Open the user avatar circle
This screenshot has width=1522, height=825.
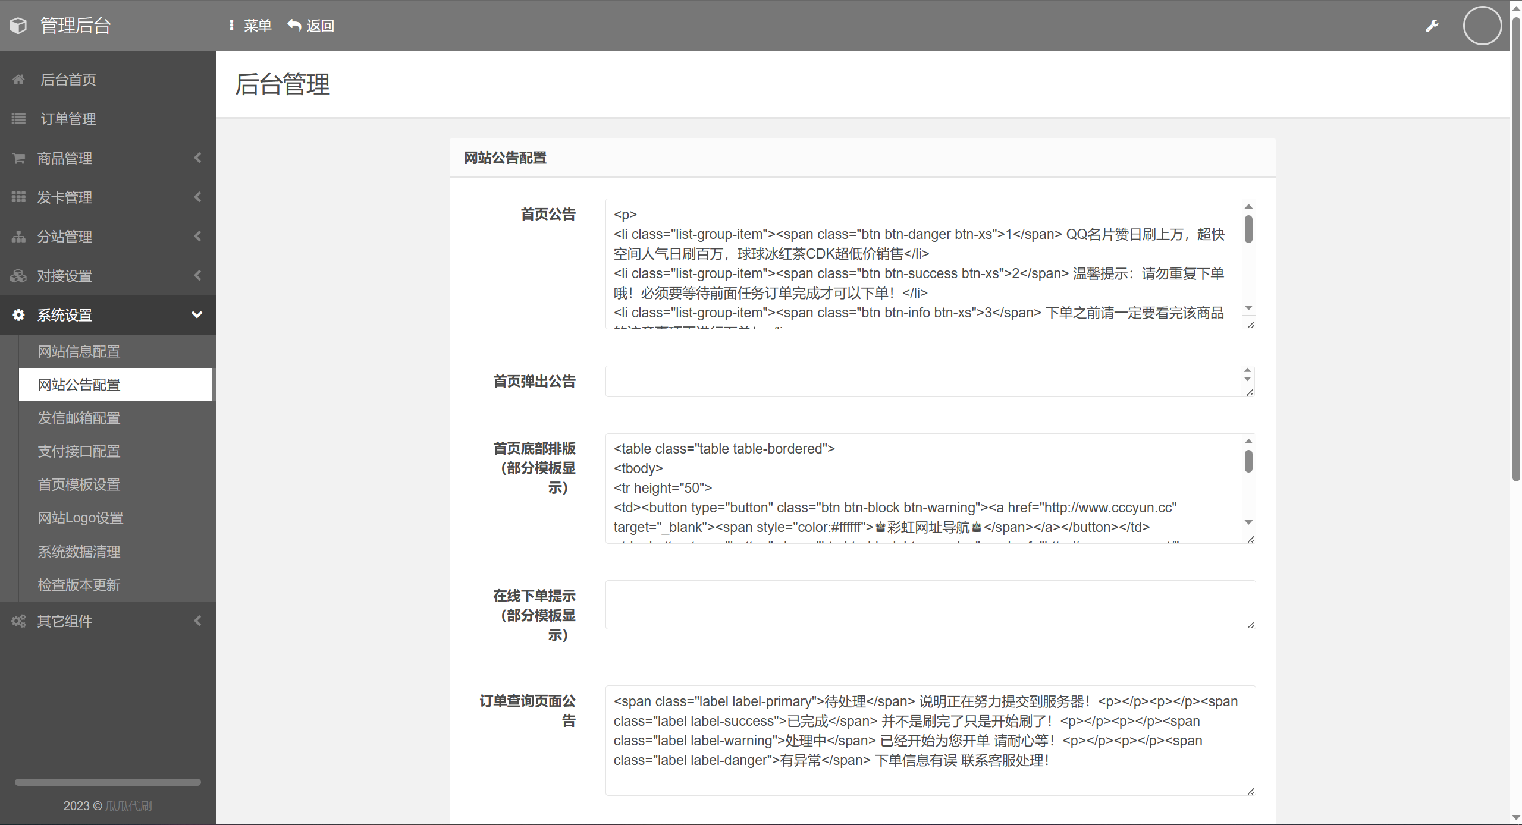[x=1482, y=26]
